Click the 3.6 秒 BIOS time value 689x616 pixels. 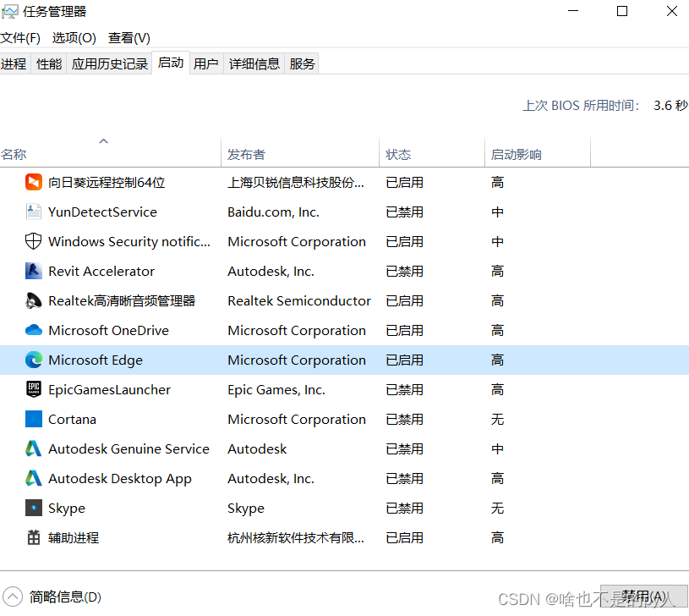coord(670,105)
